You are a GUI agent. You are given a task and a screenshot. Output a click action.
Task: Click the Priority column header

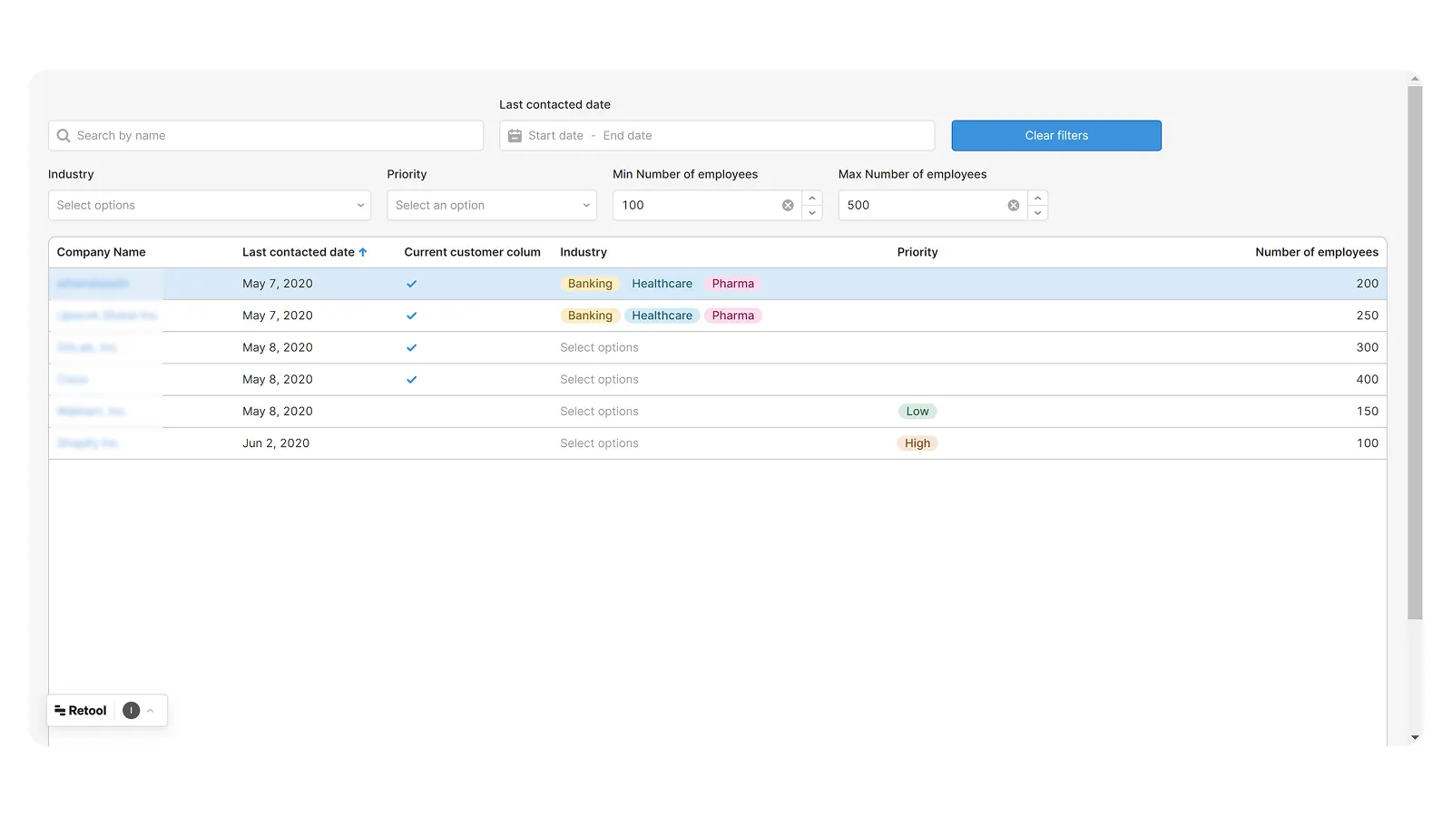pos(917,252)
